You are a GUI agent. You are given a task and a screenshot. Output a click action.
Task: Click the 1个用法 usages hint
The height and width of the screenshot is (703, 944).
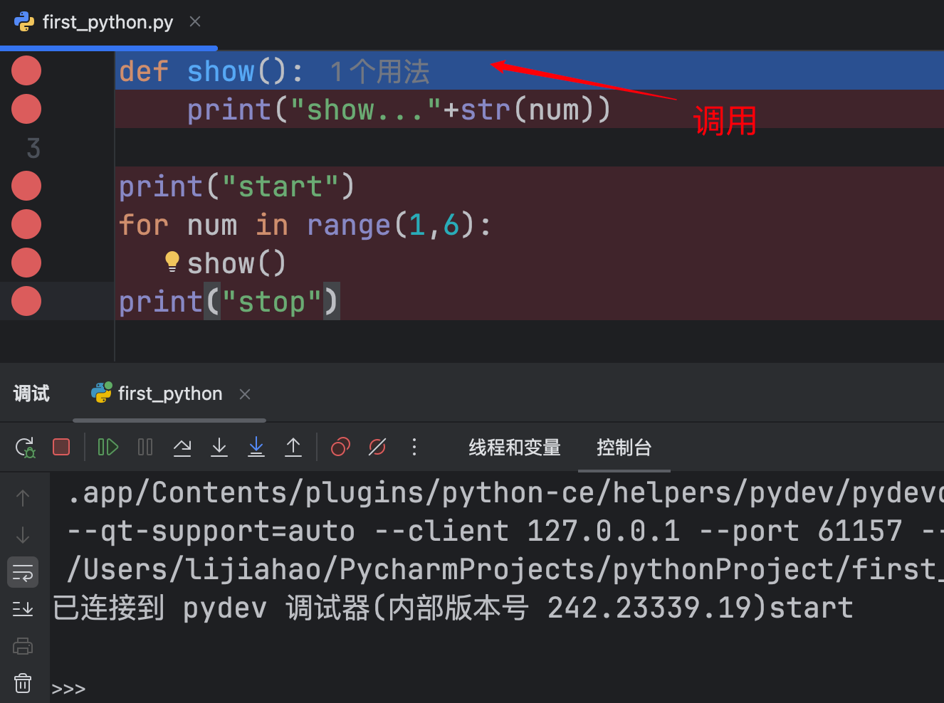[x=379, y=71]
